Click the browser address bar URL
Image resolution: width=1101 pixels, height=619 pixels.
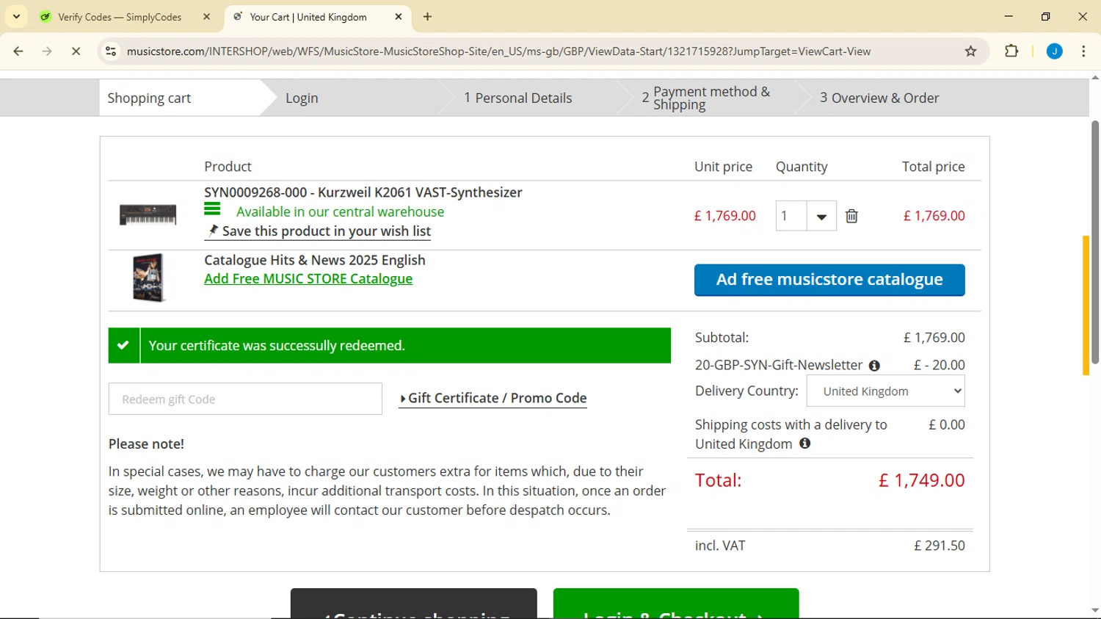(x=498, y=51)
